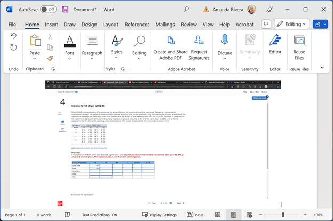Switch to Web Layout view
This screenshot has width=333, height=221.
click(249, 215)
